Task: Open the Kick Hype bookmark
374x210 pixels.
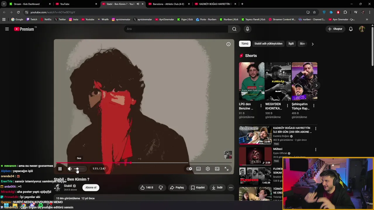Action: click(185, 20)
